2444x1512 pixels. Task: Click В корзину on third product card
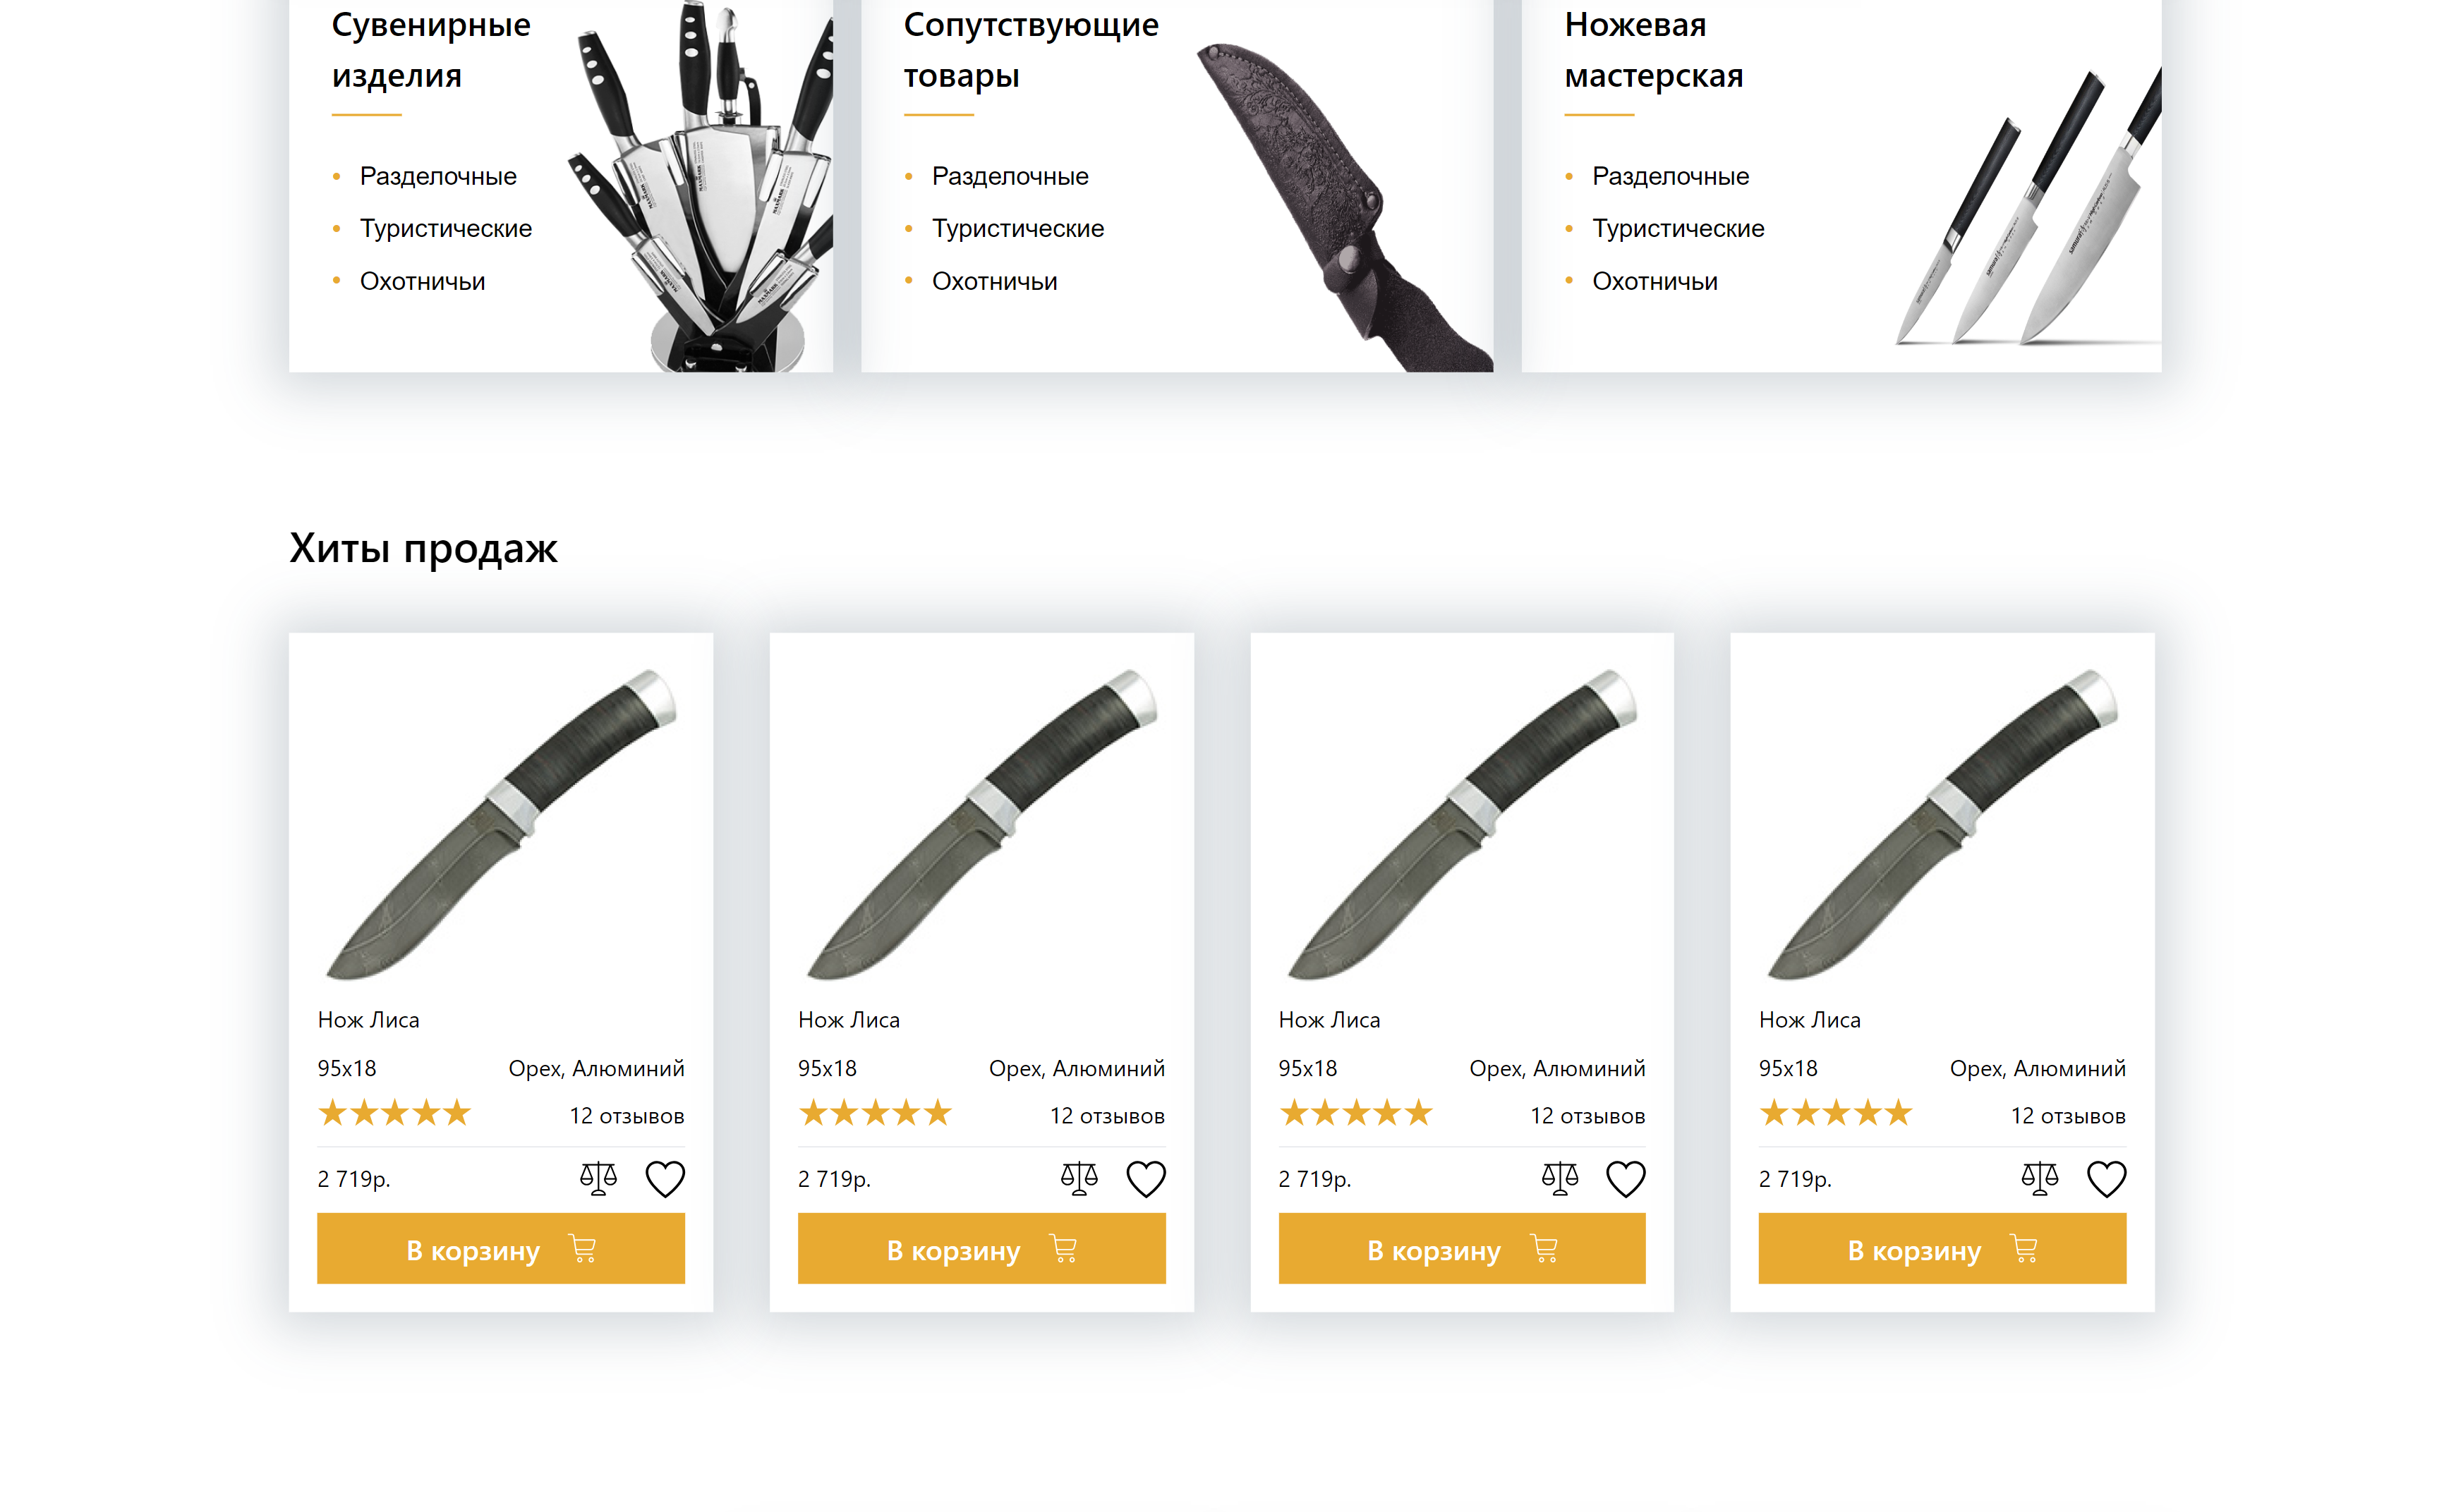(1462, 1248)
